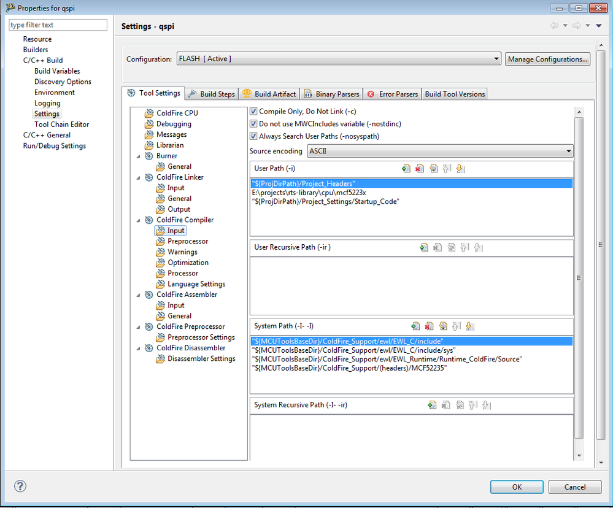Select Optimization under ColdFire Compiler
This screenshot has height=508, width=613.
click(x=188, y=263)
